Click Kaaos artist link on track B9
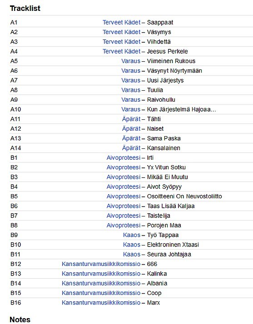 132,235
